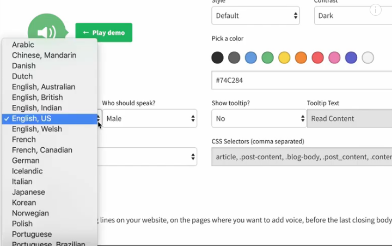
Task: Choose English, Welsh option
Action: click(50, 129)
